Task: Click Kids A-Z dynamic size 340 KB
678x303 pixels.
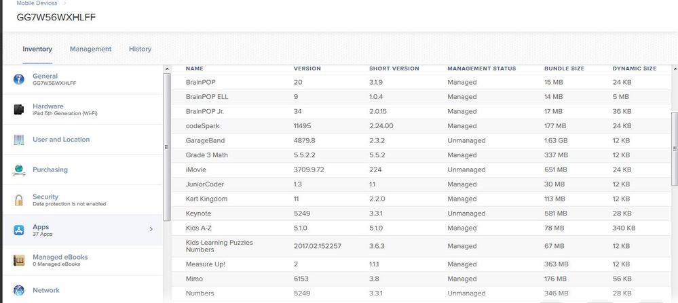Action: click(624, 228)
